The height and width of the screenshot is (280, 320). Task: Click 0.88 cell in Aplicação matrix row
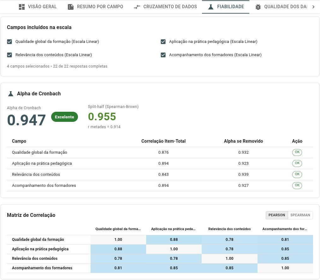[118, 249]
